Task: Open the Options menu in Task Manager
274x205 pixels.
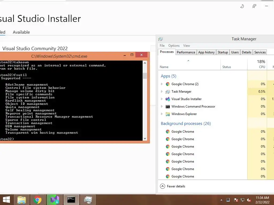Action: tap(174, 46)
